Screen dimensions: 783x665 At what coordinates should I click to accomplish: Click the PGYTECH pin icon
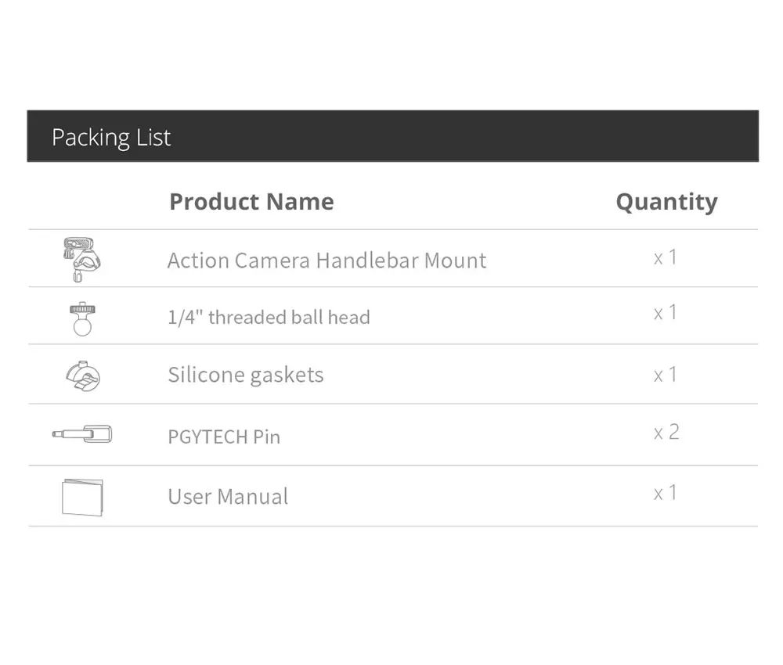82,433
